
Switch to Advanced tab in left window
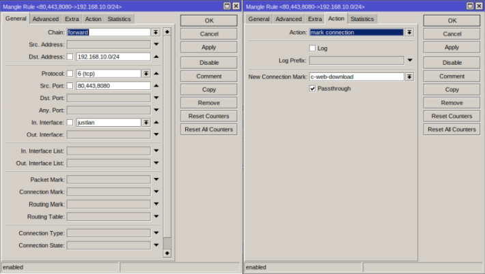pyautogui.click(x=46, y=19)
